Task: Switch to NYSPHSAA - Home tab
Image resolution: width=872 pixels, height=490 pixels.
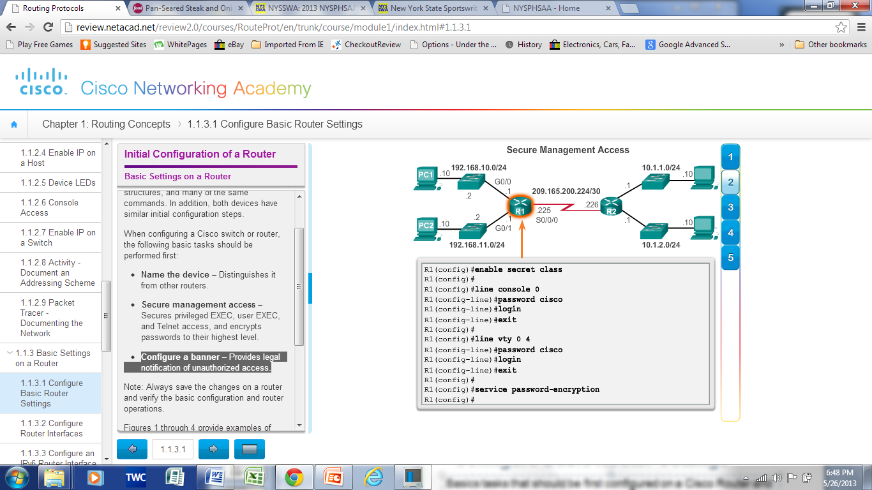Action: [x=554, y=8]
